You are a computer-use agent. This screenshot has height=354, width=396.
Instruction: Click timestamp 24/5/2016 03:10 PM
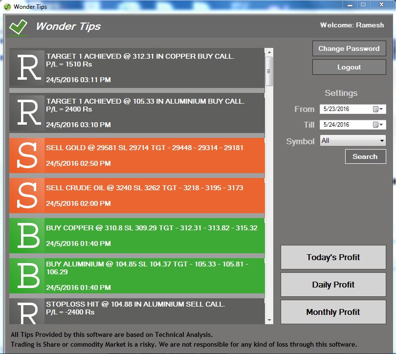point(78,125)
